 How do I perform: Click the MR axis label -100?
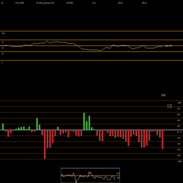(179, 161)
